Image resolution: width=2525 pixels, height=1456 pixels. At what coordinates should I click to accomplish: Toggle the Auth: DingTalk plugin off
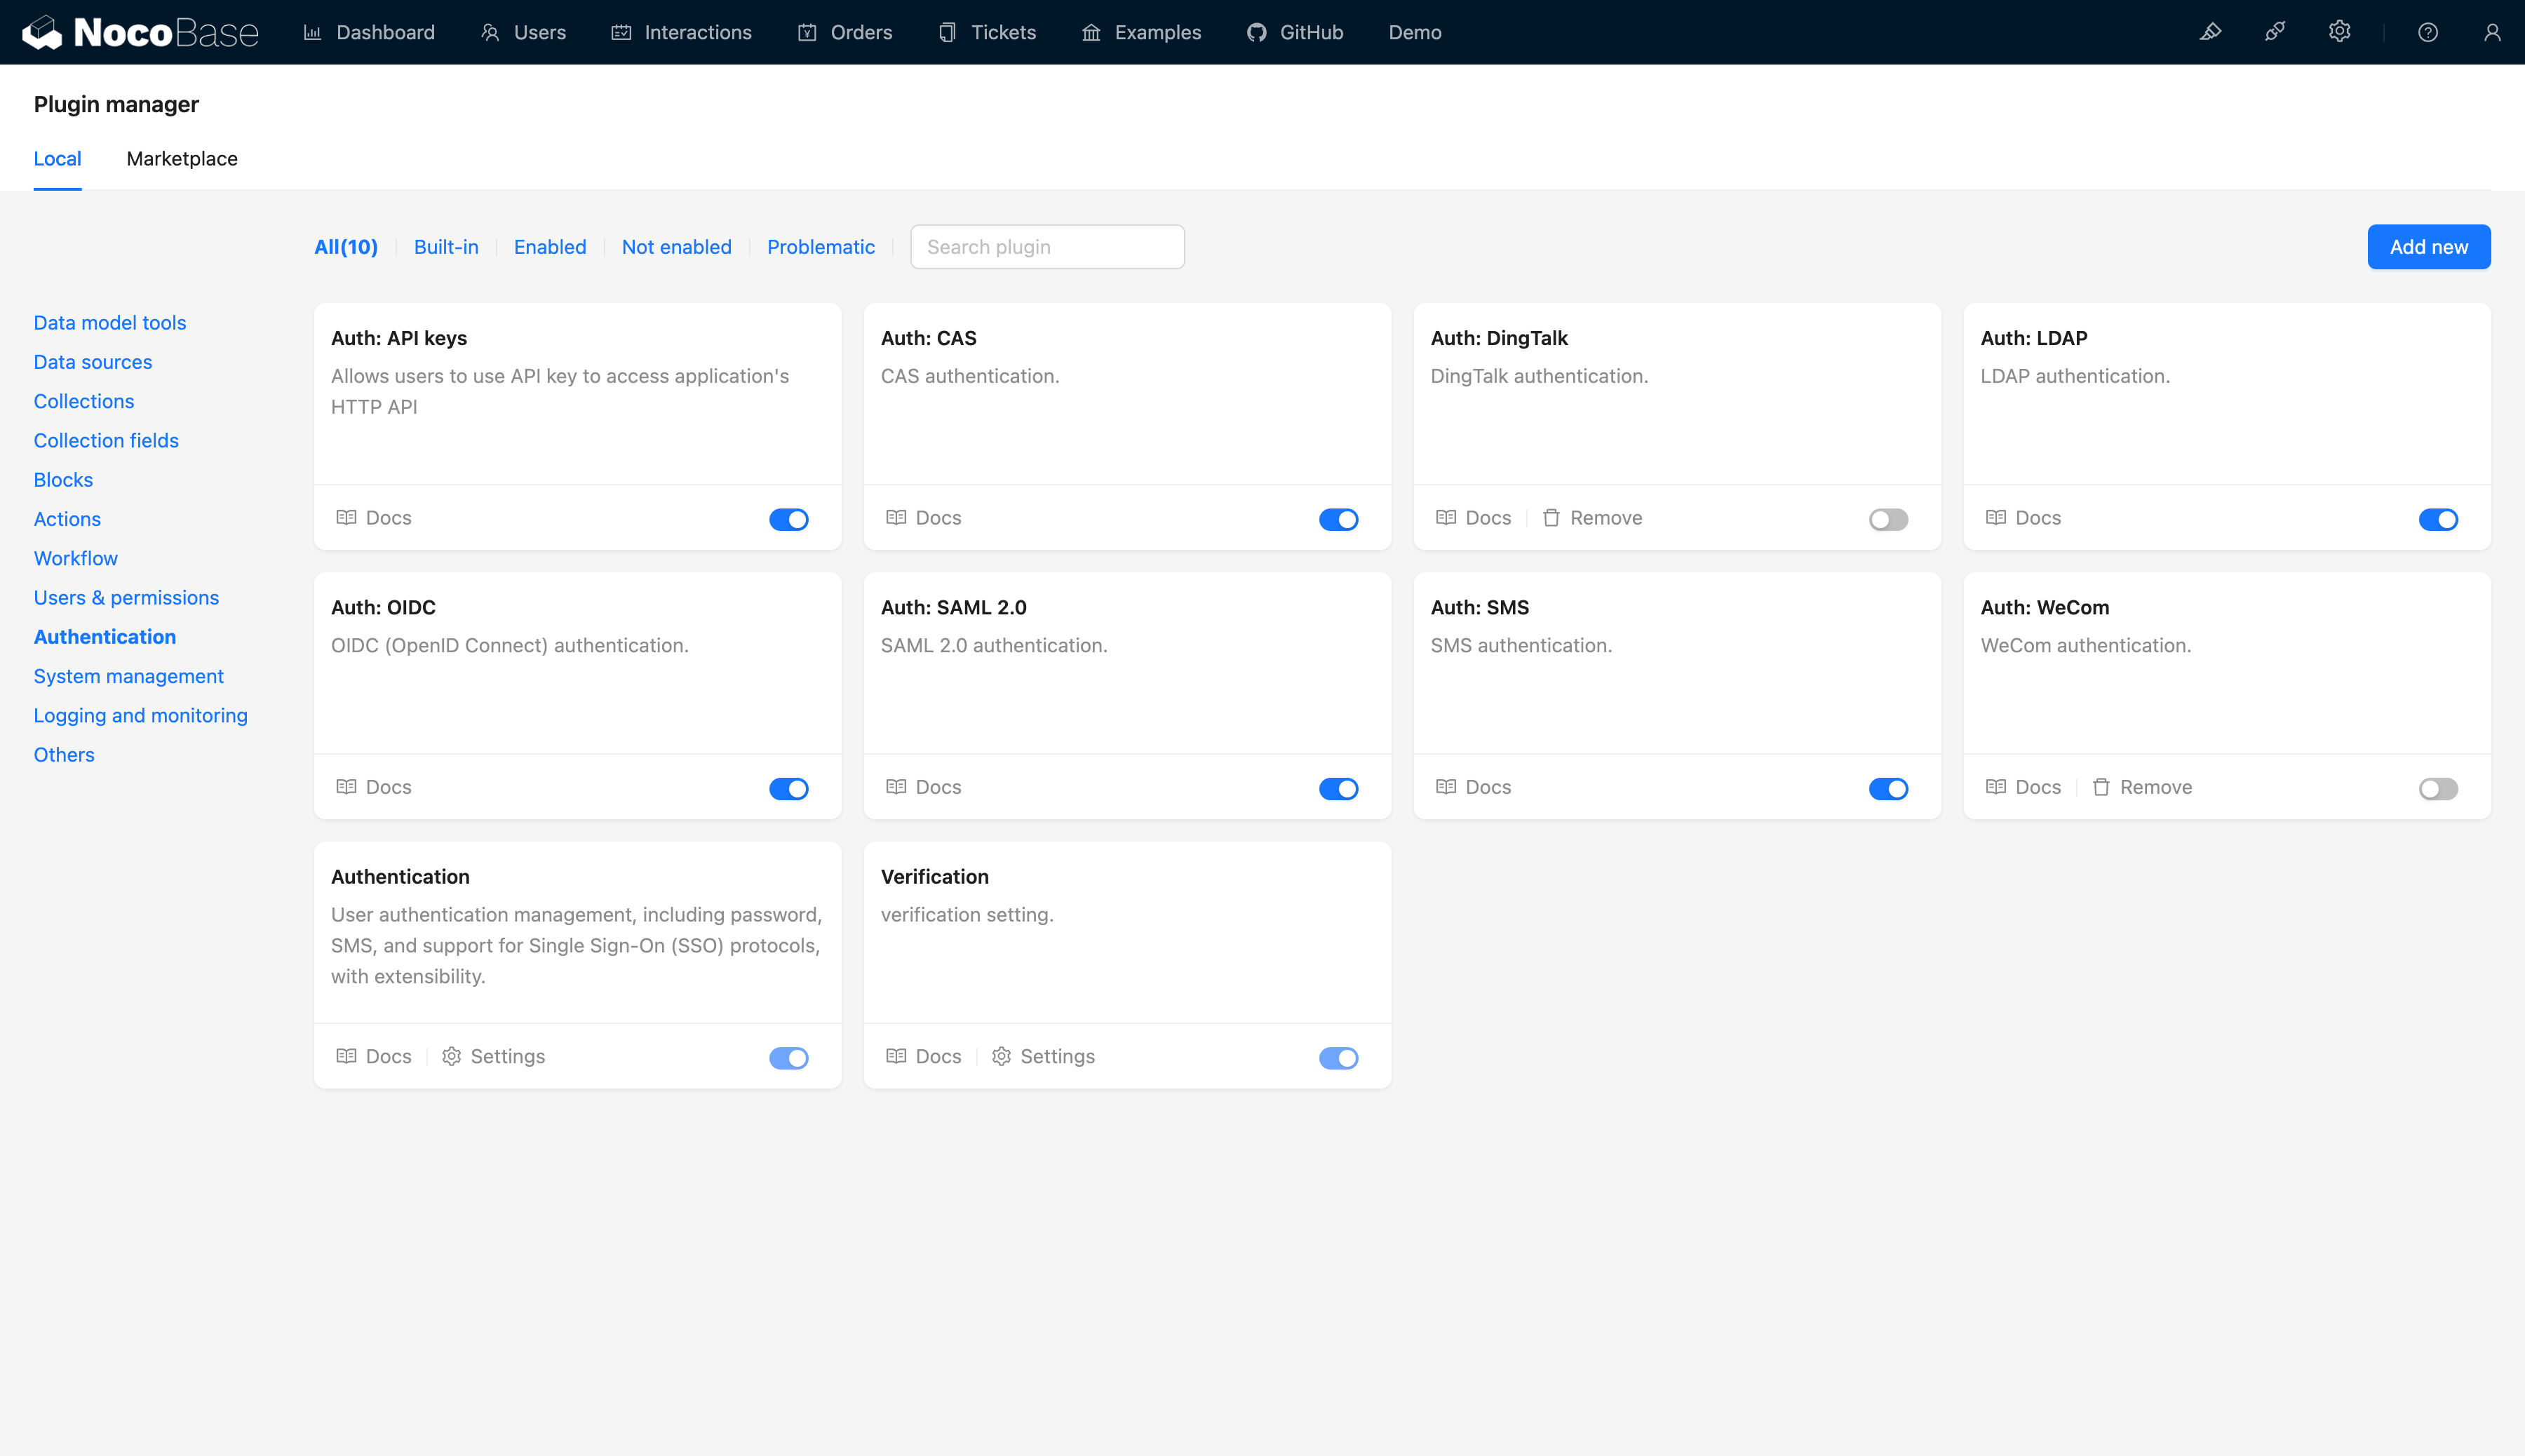click(x=1889, y=518)
